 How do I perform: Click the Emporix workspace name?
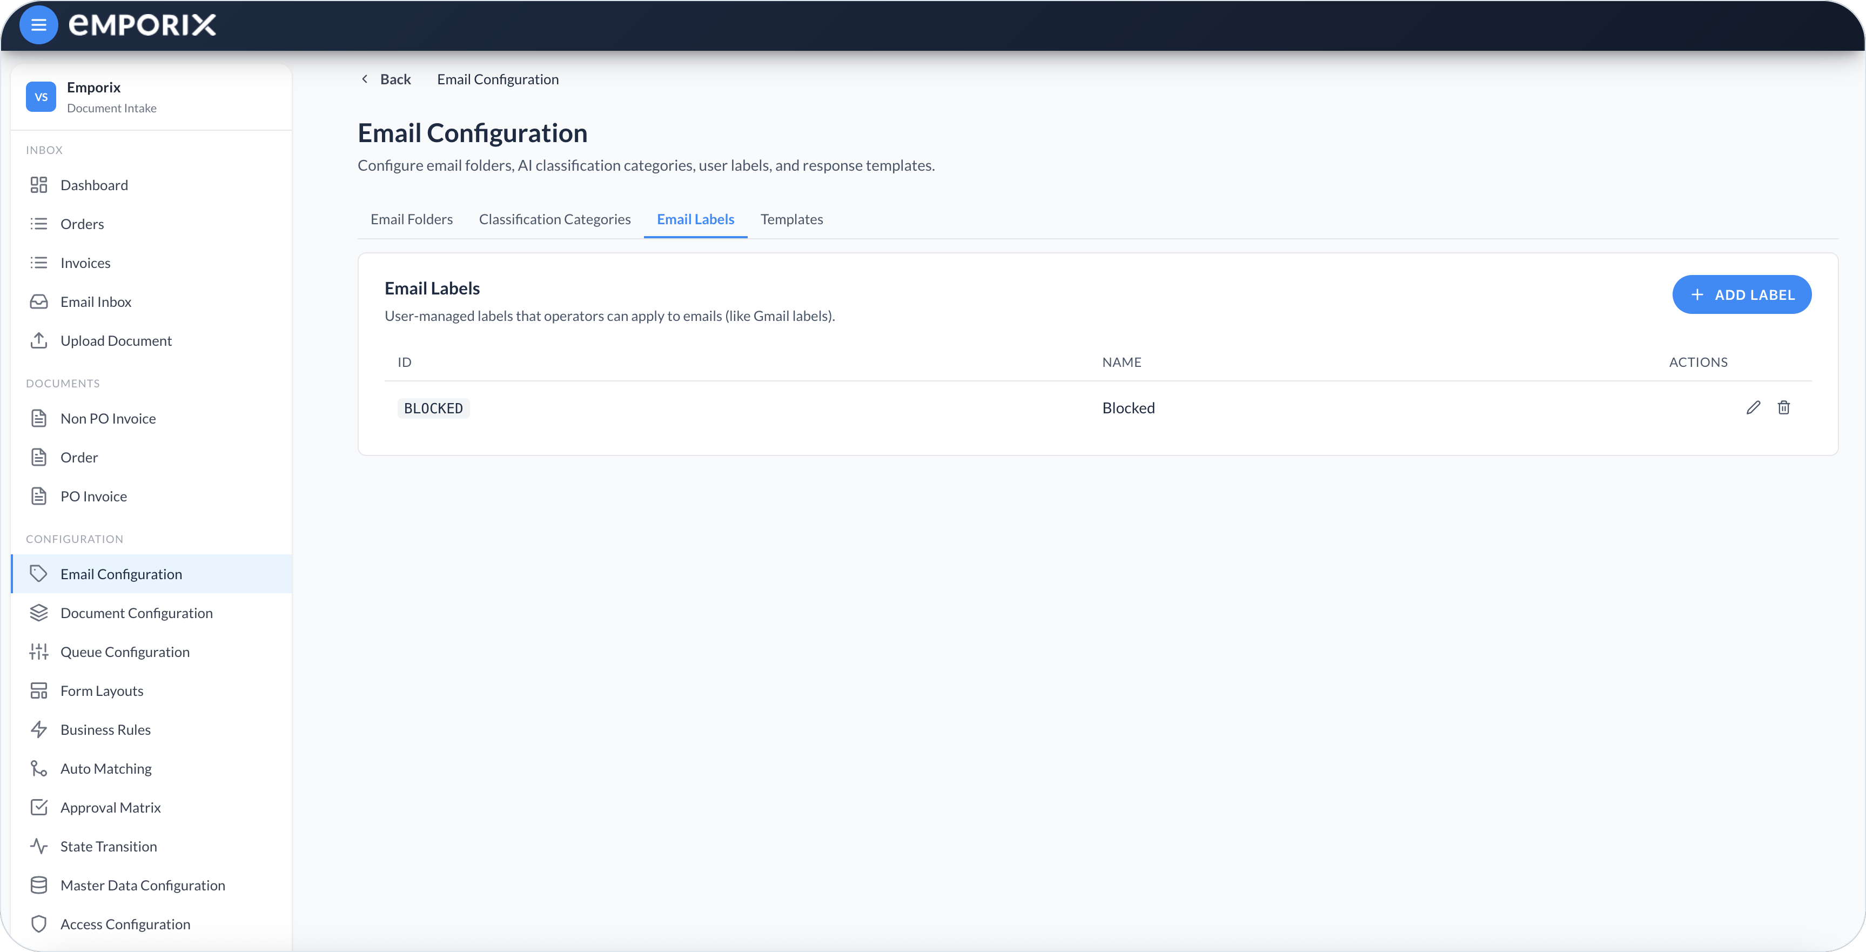pos(93,87)
